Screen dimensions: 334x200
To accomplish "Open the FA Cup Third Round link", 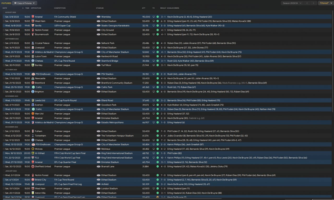I will [64, 180].
